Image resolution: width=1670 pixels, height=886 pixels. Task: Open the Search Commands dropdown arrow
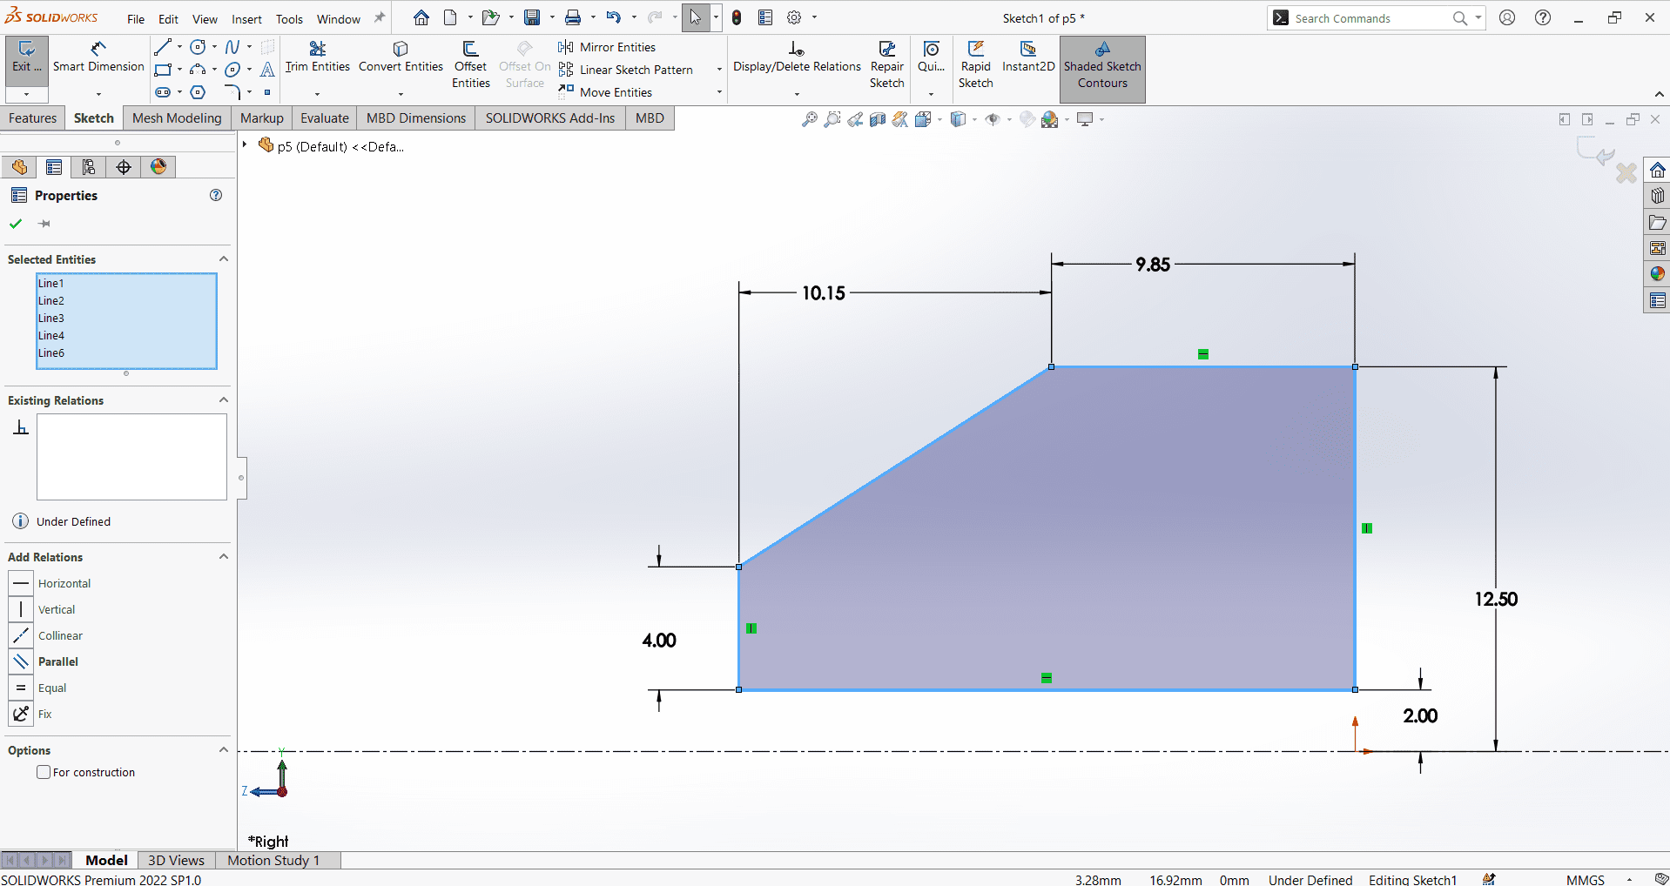tap(1478, 17)
